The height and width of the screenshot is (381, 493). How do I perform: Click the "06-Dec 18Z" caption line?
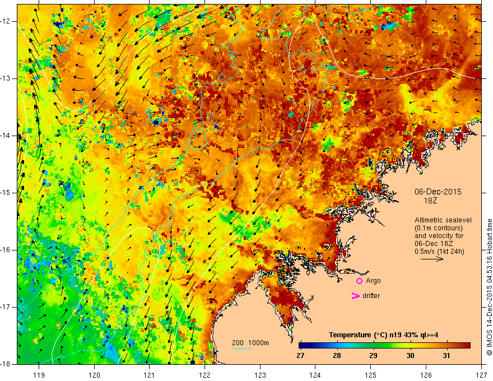coord(434,244)
